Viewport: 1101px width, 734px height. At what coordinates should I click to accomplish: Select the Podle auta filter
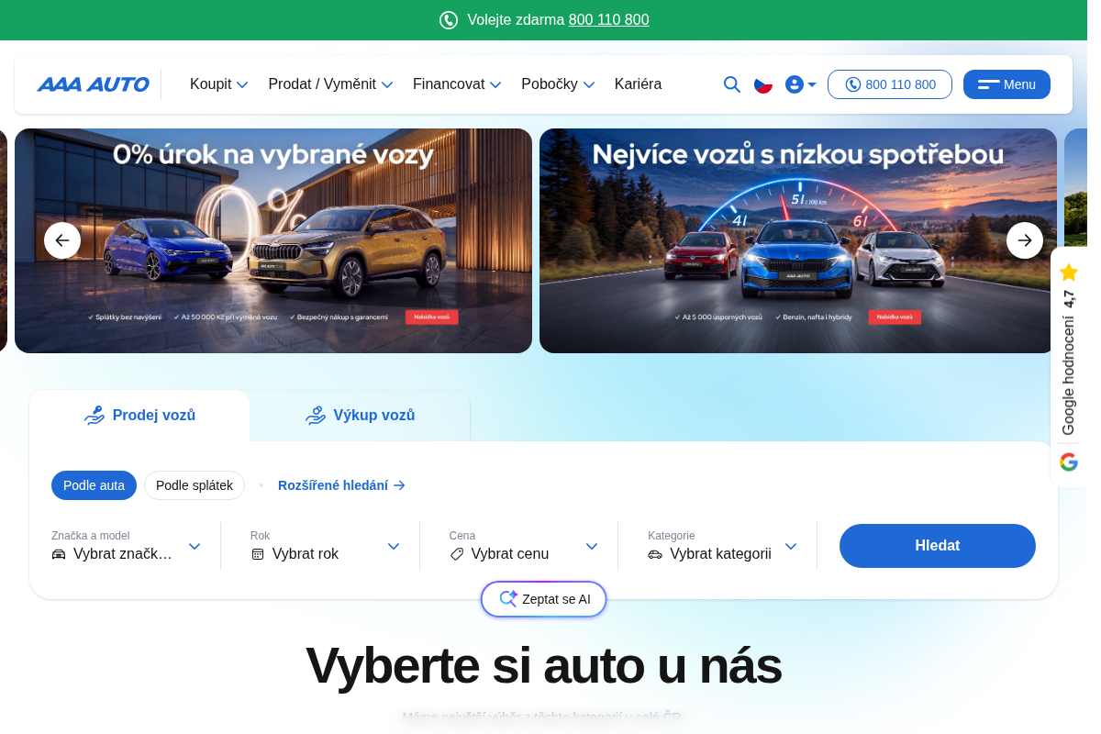(94, 485)
